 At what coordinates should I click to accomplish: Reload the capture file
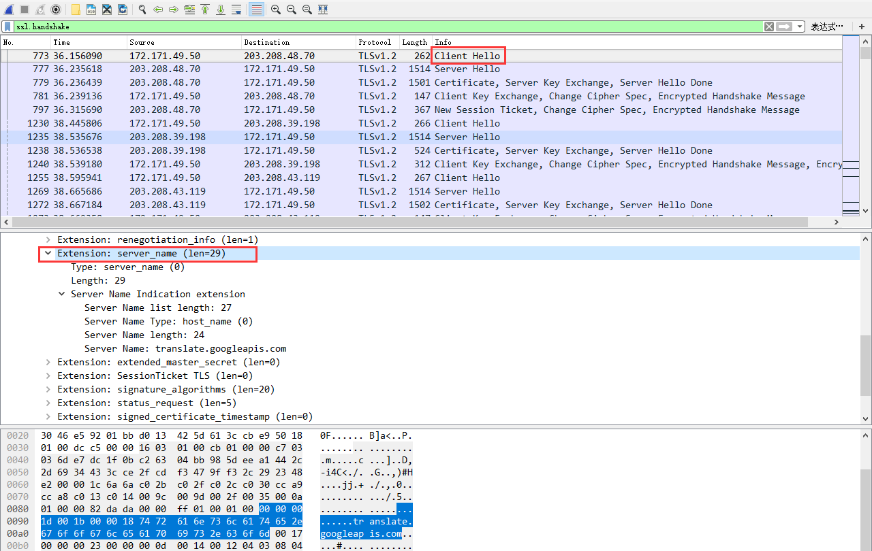[123, 10]
